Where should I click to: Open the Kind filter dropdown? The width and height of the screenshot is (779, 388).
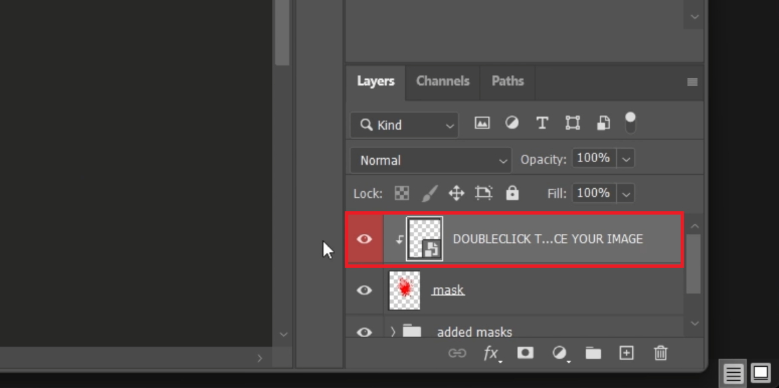pos(404,125)
